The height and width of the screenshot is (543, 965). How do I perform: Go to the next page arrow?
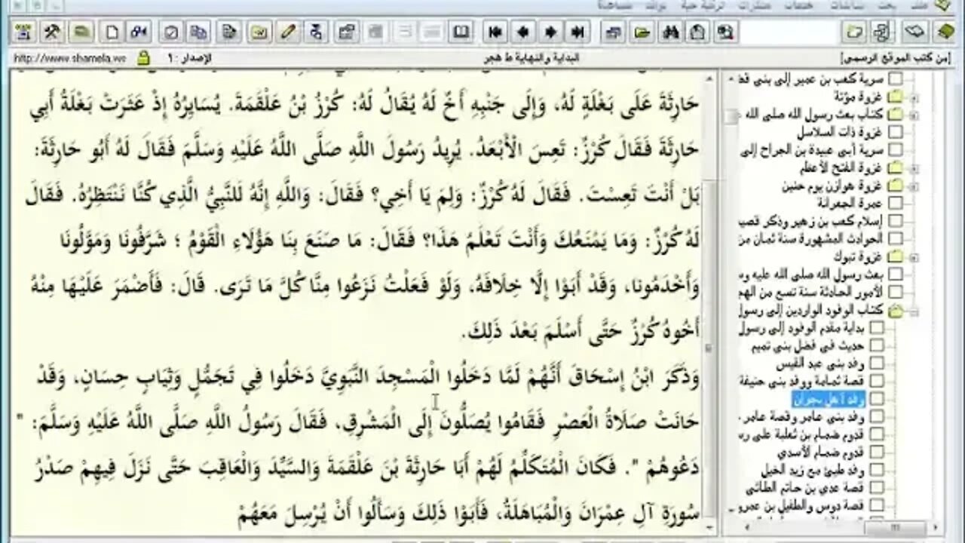coord(550,32)
